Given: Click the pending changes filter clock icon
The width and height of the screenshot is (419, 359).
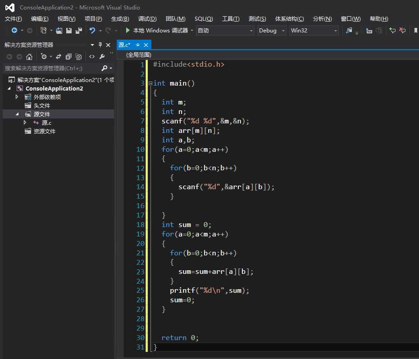Looking at the screenshot, I should click(44, 57).
